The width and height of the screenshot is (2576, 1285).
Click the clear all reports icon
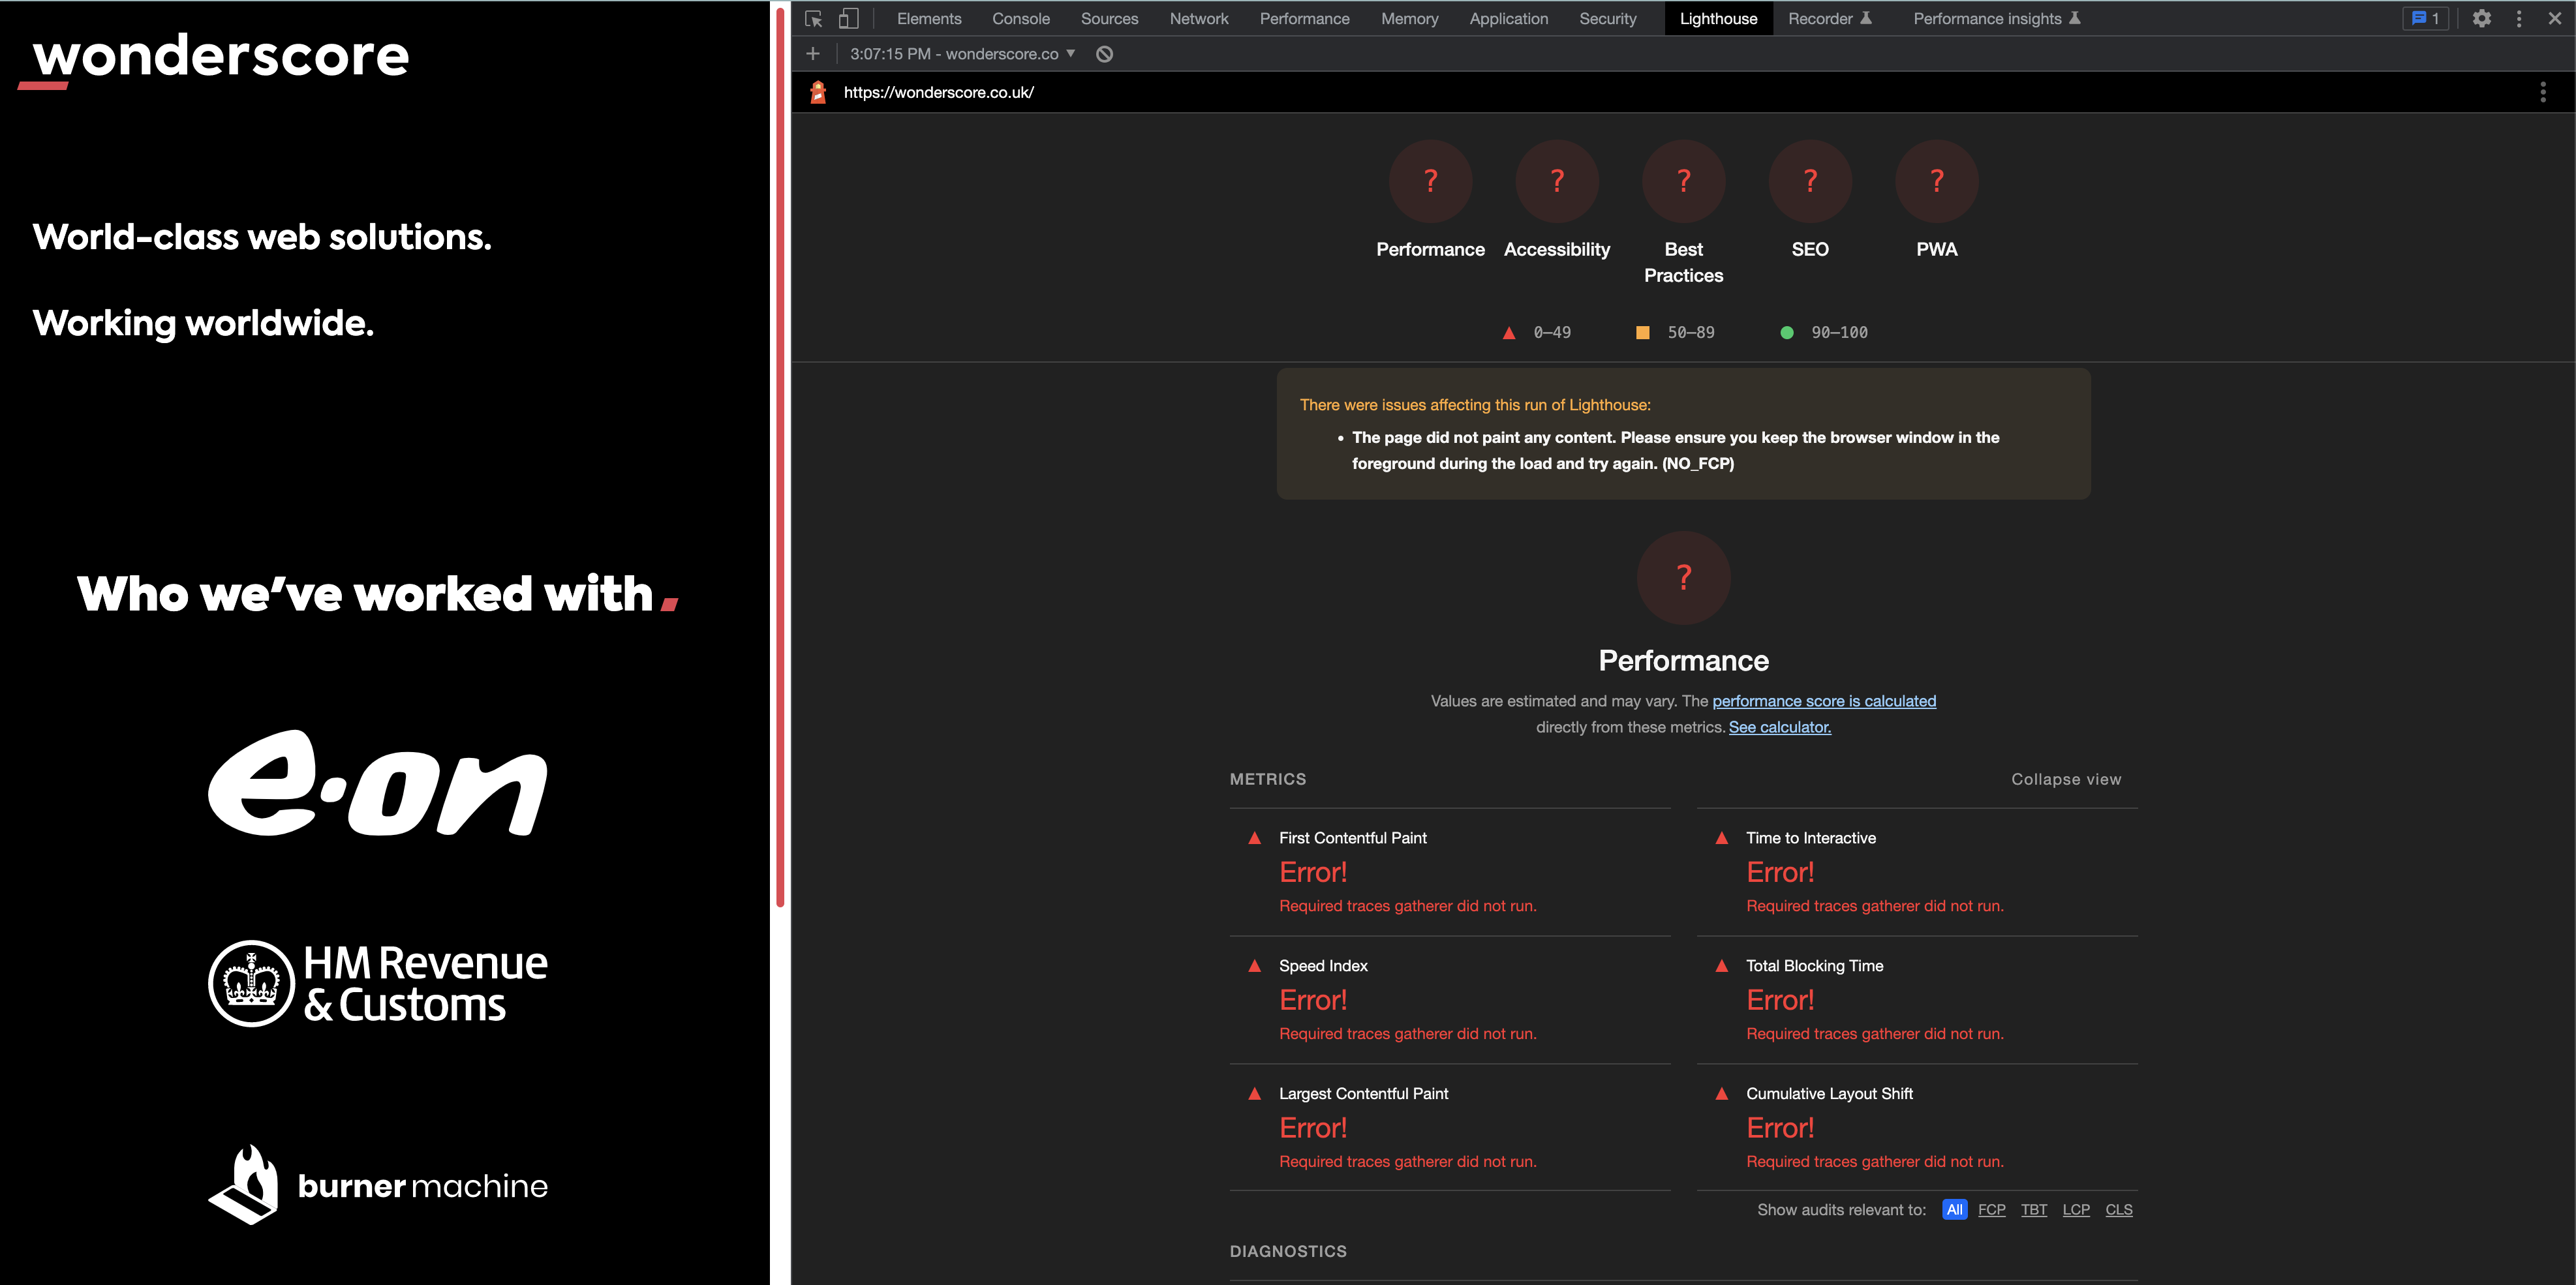1104,54
